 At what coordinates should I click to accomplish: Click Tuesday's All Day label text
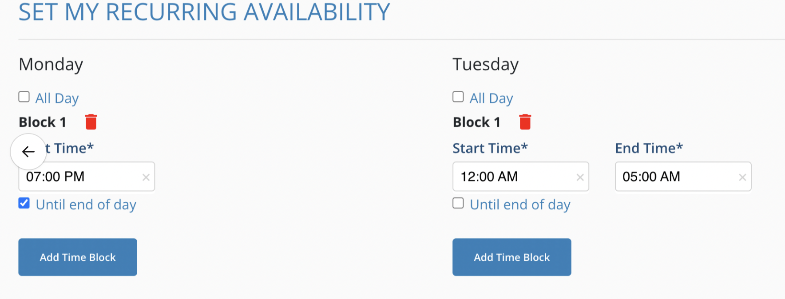(x=492, y=98)
